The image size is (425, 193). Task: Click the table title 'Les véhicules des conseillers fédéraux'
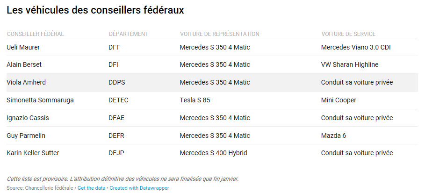pyautogui.click(x=95, y=10)
